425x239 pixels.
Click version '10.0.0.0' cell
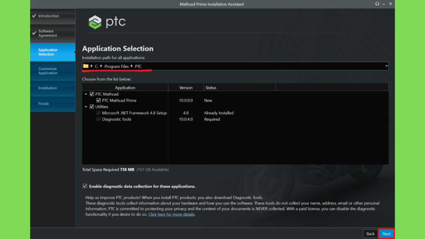[x=186, y=100]
